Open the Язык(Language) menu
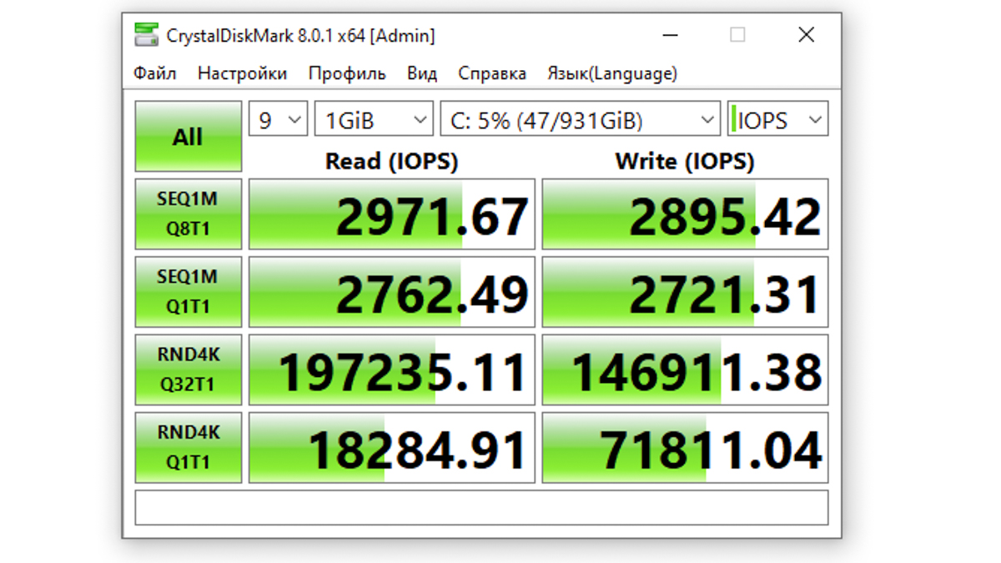The width and height of the screenshot is (1001, 563). click(x=612, y=73)
